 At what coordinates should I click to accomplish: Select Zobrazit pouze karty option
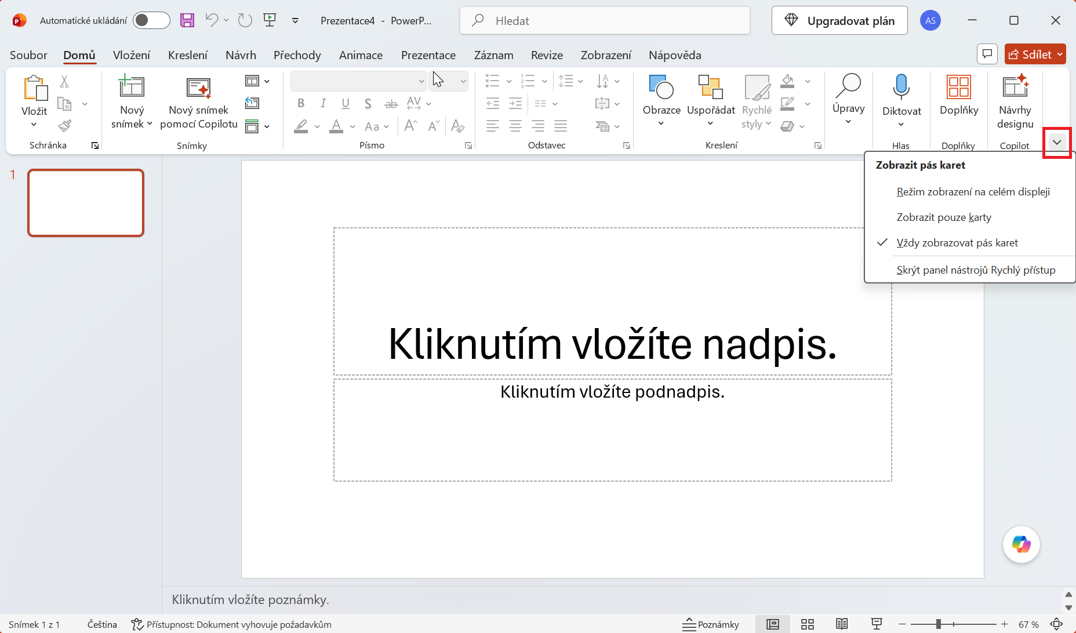970,217
